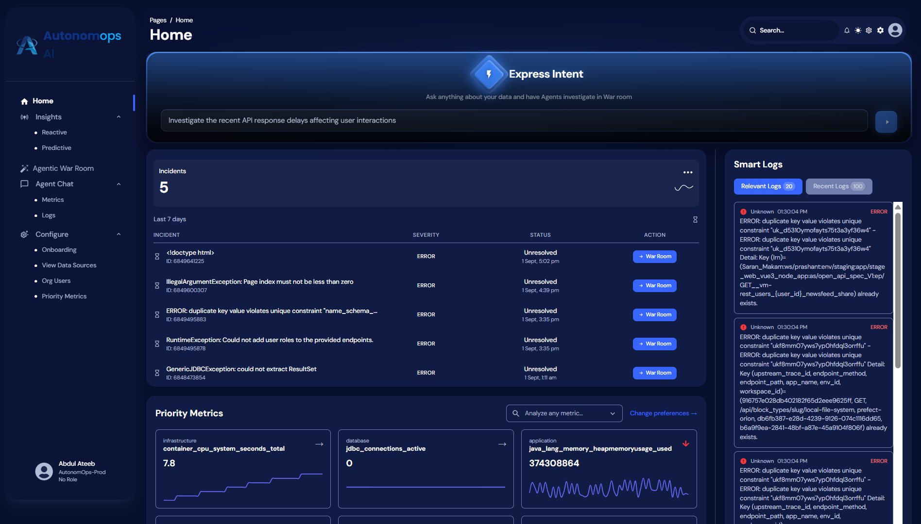This screenshot has height=524, width=921.
Task: Open War Room for duplicate key incident
Action: pos(654,315)
